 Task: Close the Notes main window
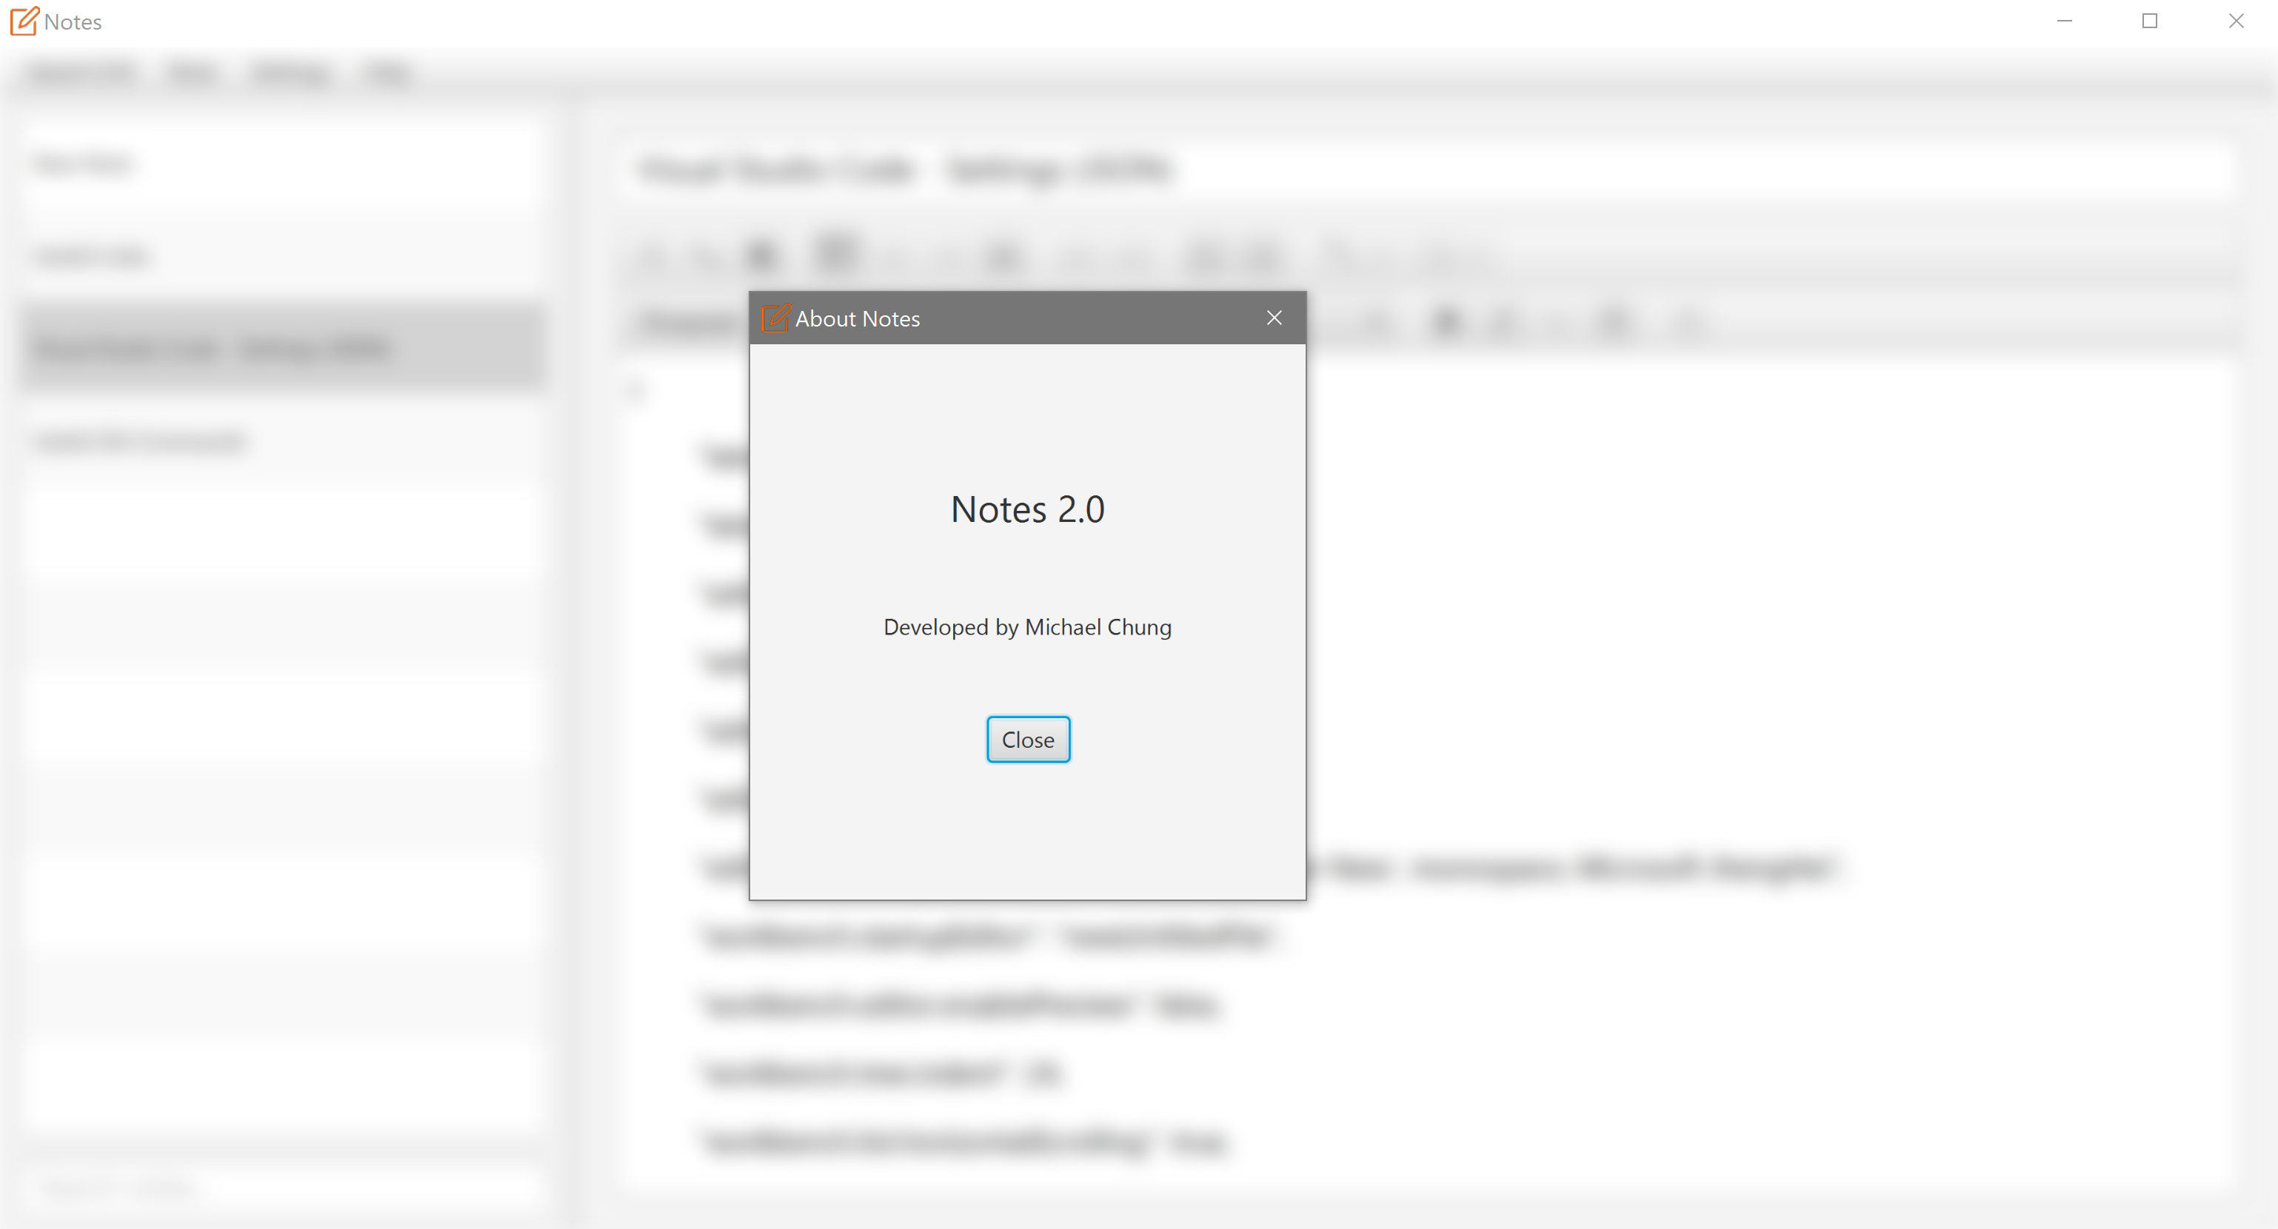click(x=2236, y=20)
